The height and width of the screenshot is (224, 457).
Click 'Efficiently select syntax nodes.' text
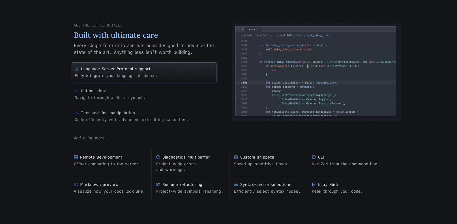[x=267, y=191]
